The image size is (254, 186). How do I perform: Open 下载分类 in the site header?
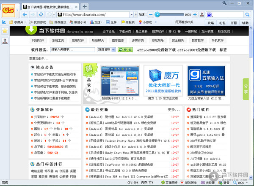pyautogui.click(x=125, y=32)
